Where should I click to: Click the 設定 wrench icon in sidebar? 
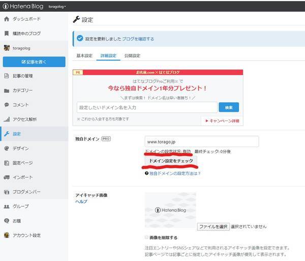pyautogui.click(x=7, y=134)
